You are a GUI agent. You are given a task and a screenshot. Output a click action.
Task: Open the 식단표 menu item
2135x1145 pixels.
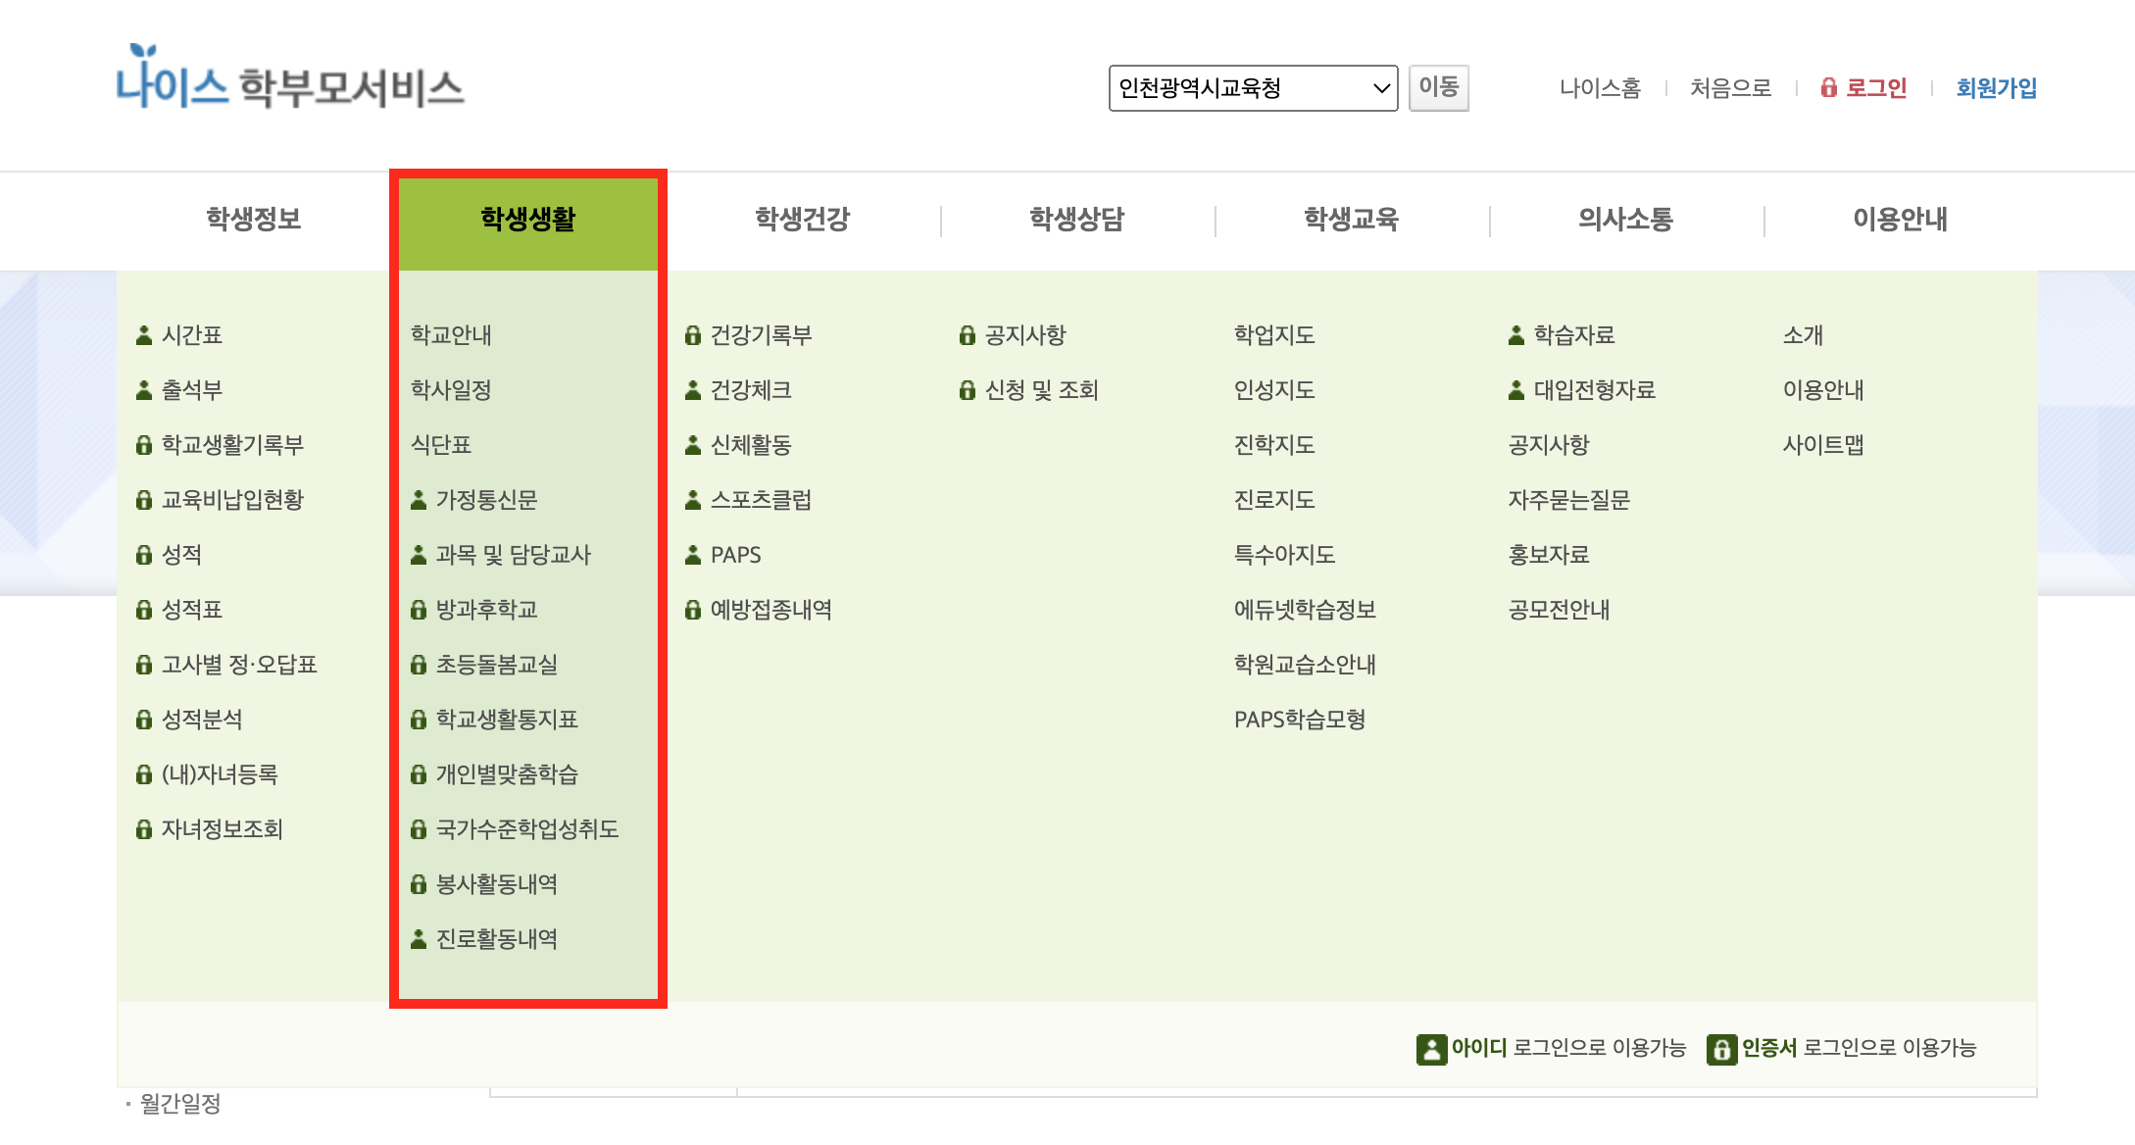pyautogui.click(x=441, y=445)
